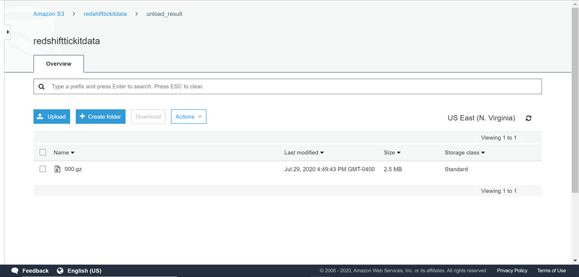The image size is (579, 277).
Task: Click the Feedback speech bubble icon
Action: coord(15,270)
